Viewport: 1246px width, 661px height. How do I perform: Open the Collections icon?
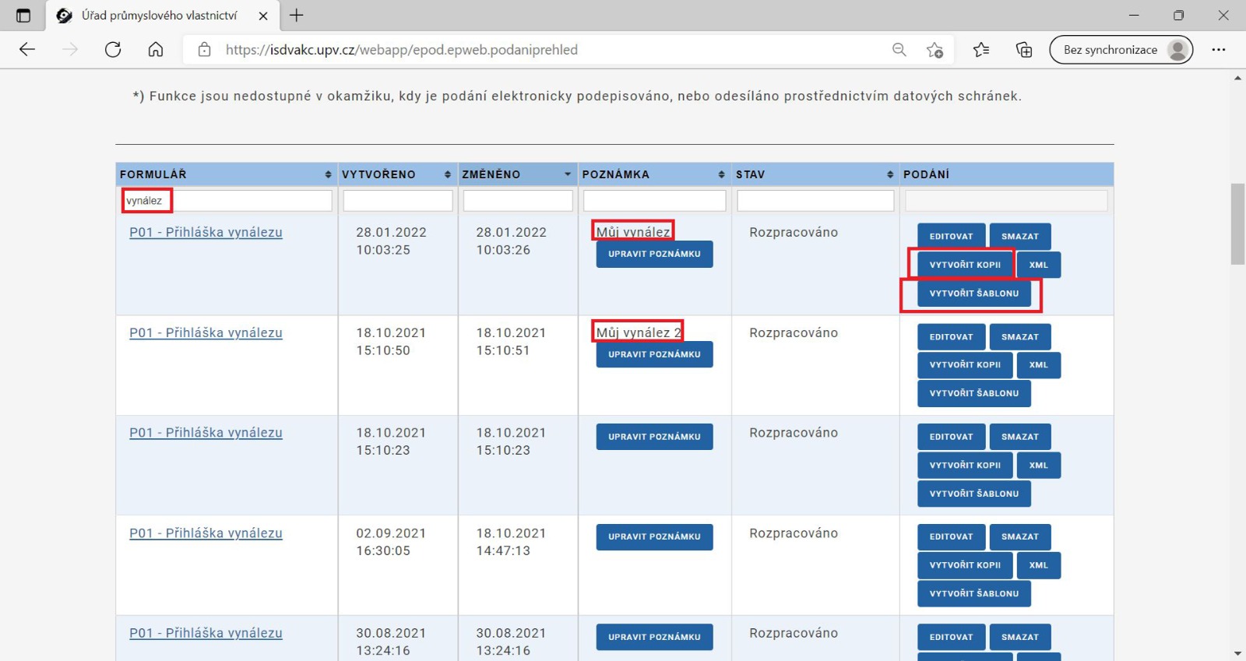(1024, 50)
